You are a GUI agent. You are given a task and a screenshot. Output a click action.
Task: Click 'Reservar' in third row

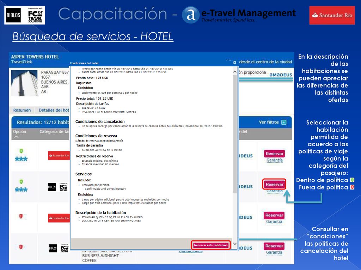click(x=274, y=215)
